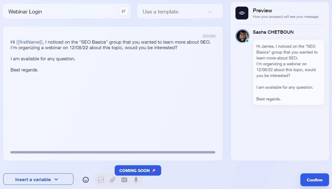Click the Preview heading text
Image resolution: width=332 pixels, height=189 pixels.
tap(262, 11)
